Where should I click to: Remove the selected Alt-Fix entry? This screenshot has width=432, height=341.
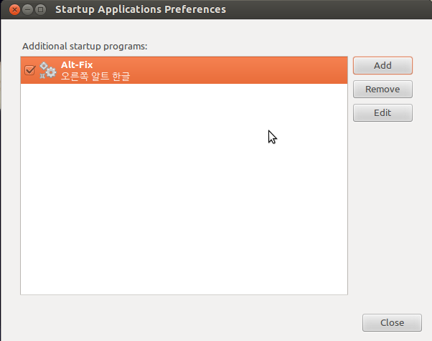pyautogui.click(x=382, y=89)
